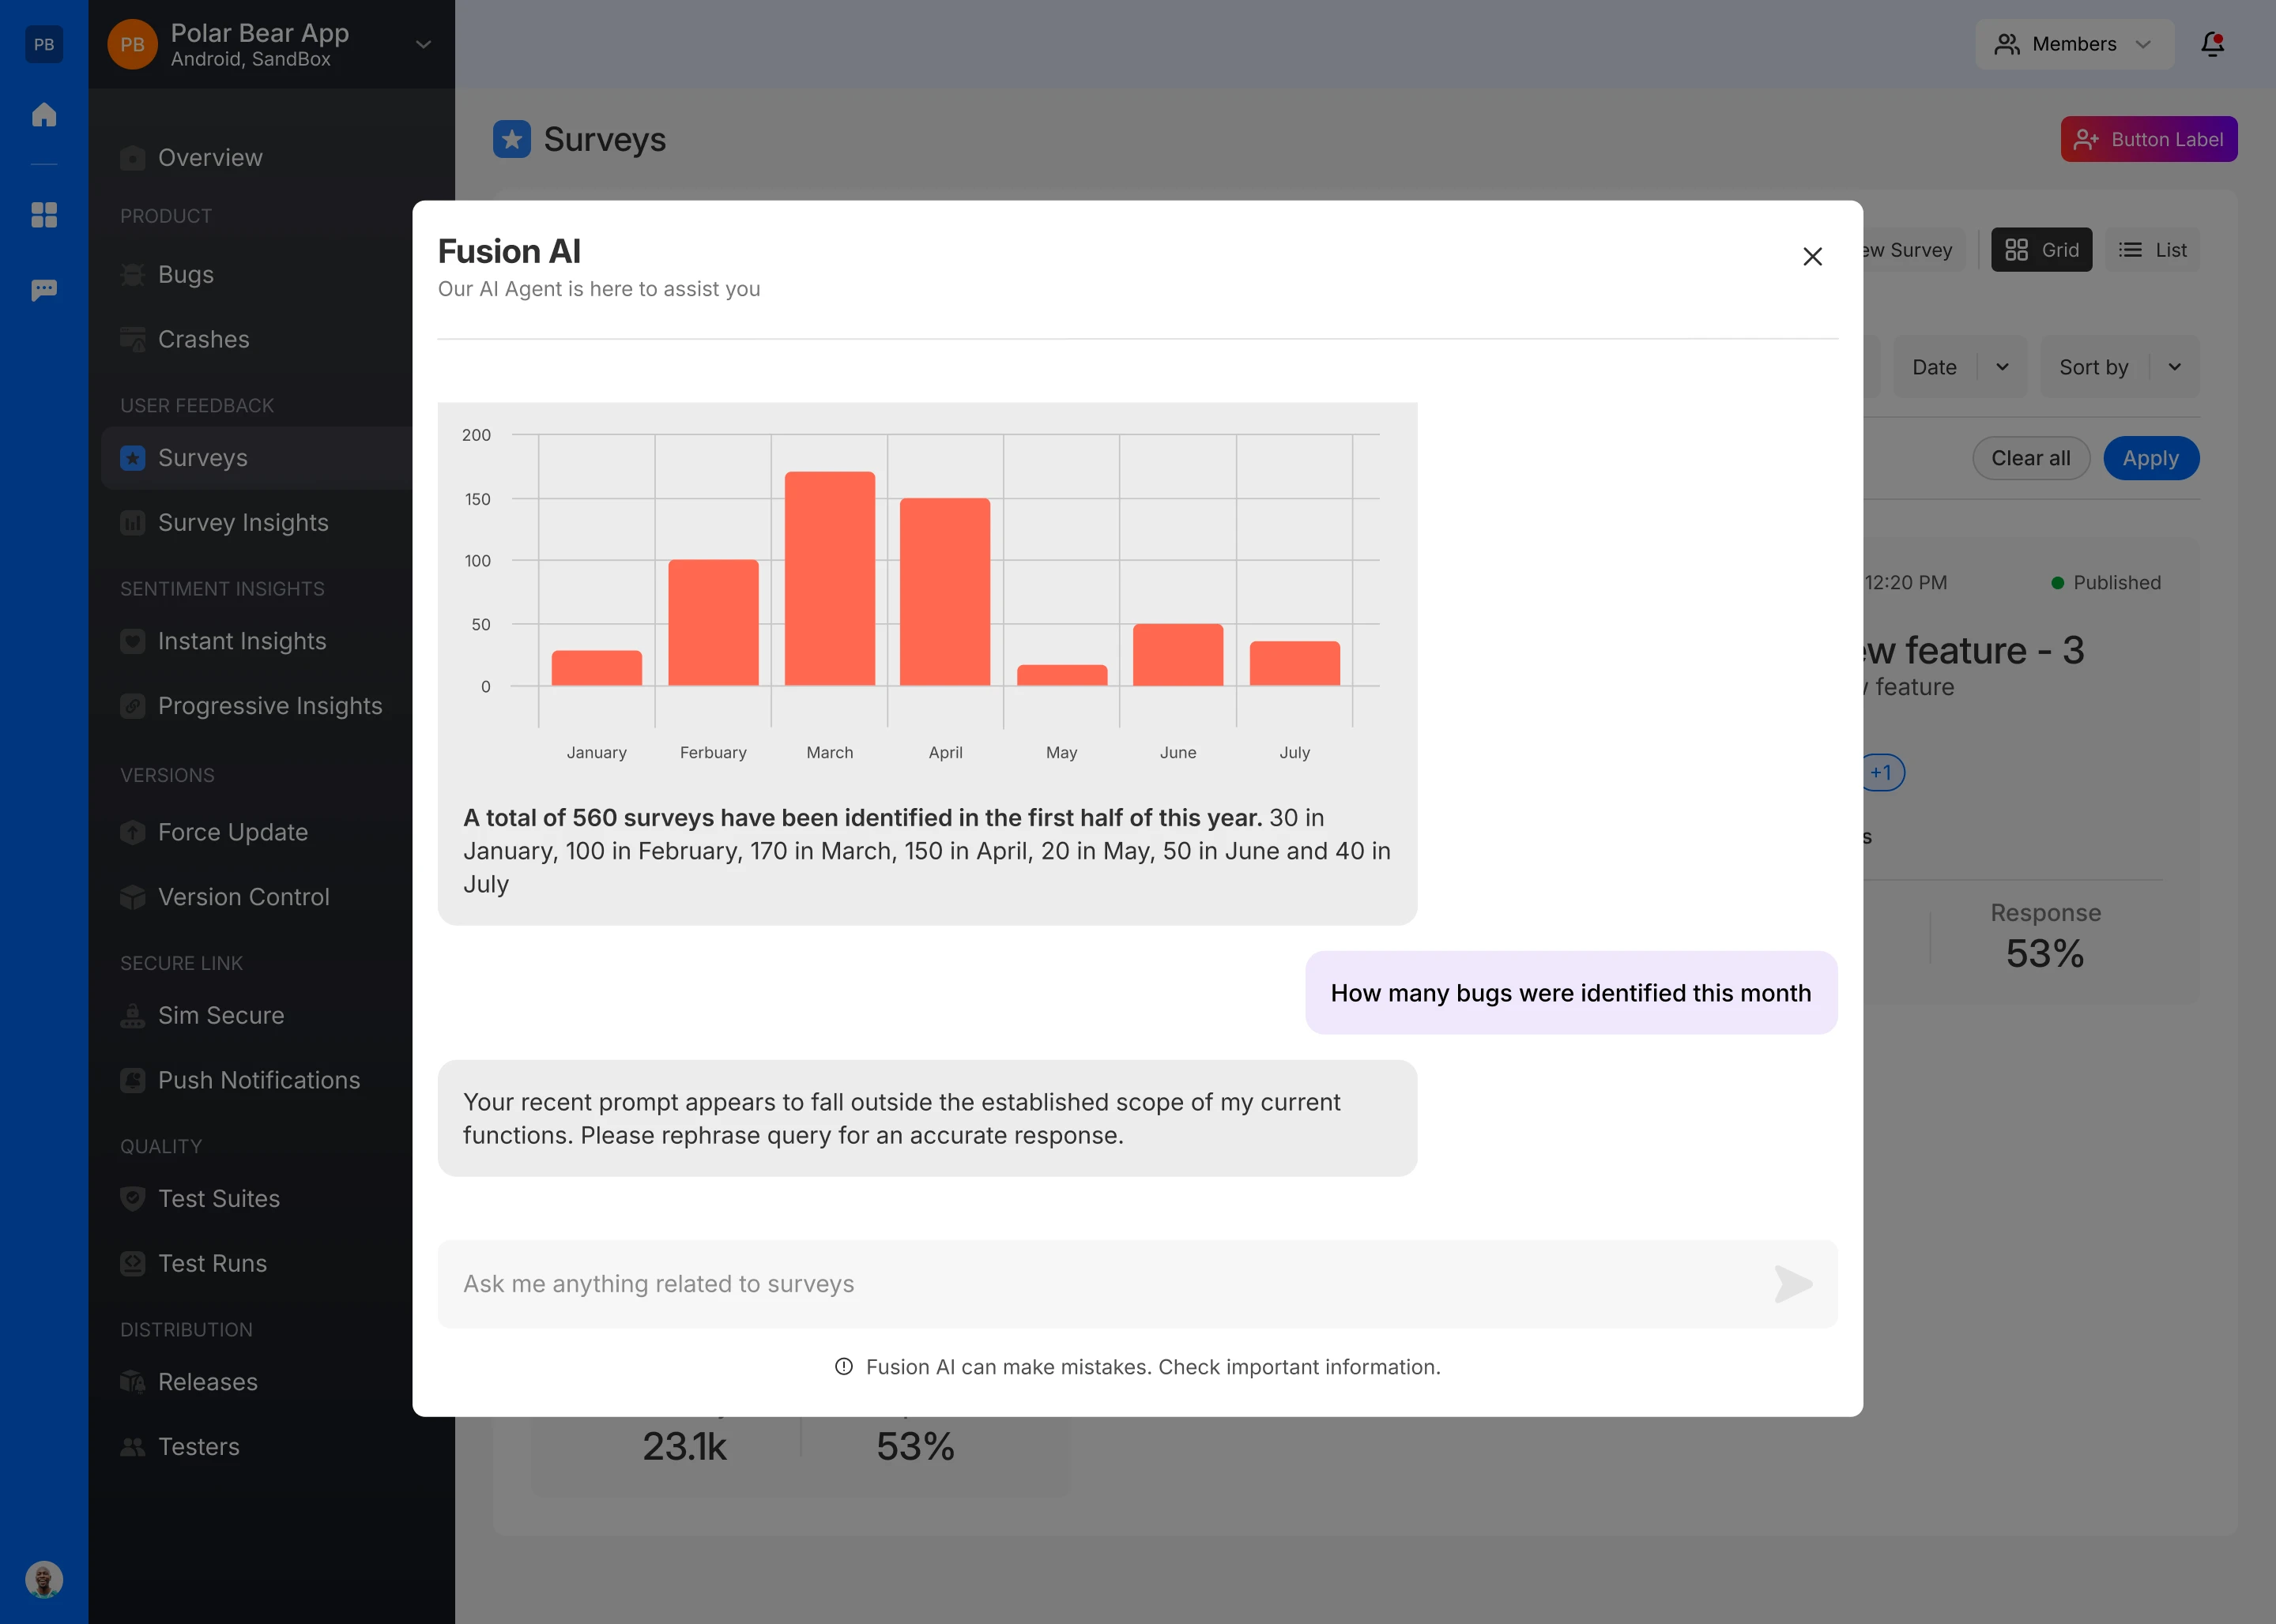The width and height of the screenshot is (2276, 1624).
Task: Click the PB workspace logo icon
Action: pyautogui.click(x=44, y=44)
